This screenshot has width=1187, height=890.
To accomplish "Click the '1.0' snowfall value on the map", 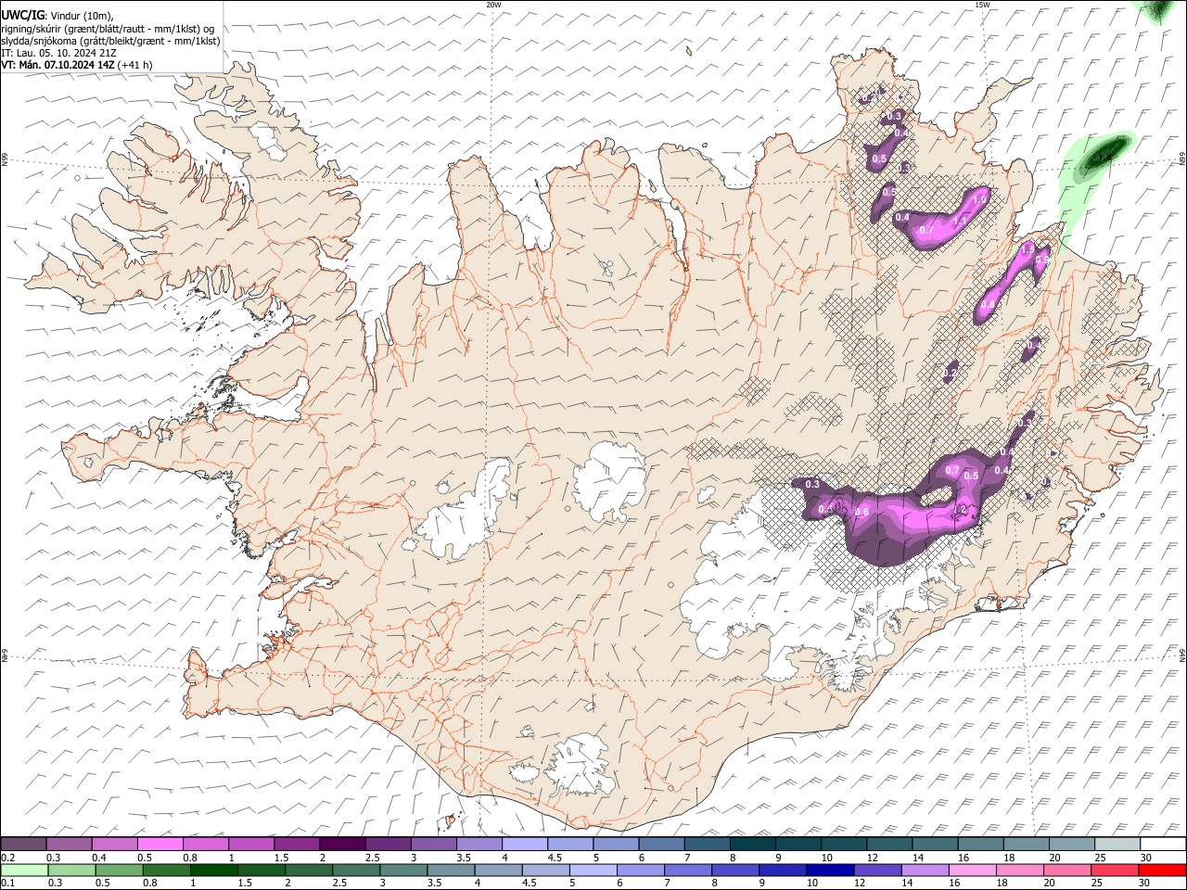I will [x=979, y=199].
